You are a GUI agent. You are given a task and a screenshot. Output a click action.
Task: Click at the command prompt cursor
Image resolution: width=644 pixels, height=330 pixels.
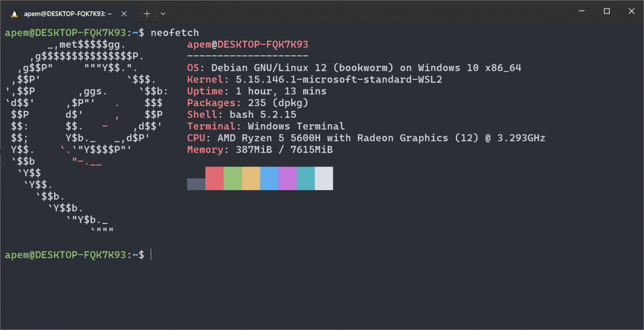[151, 255]
